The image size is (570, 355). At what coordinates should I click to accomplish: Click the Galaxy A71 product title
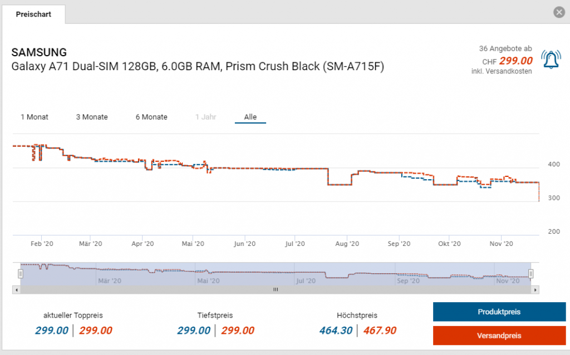tap(198, 67)
